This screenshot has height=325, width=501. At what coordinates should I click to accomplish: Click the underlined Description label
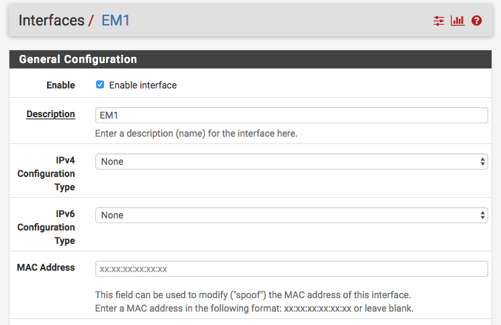tap(50, 114)
